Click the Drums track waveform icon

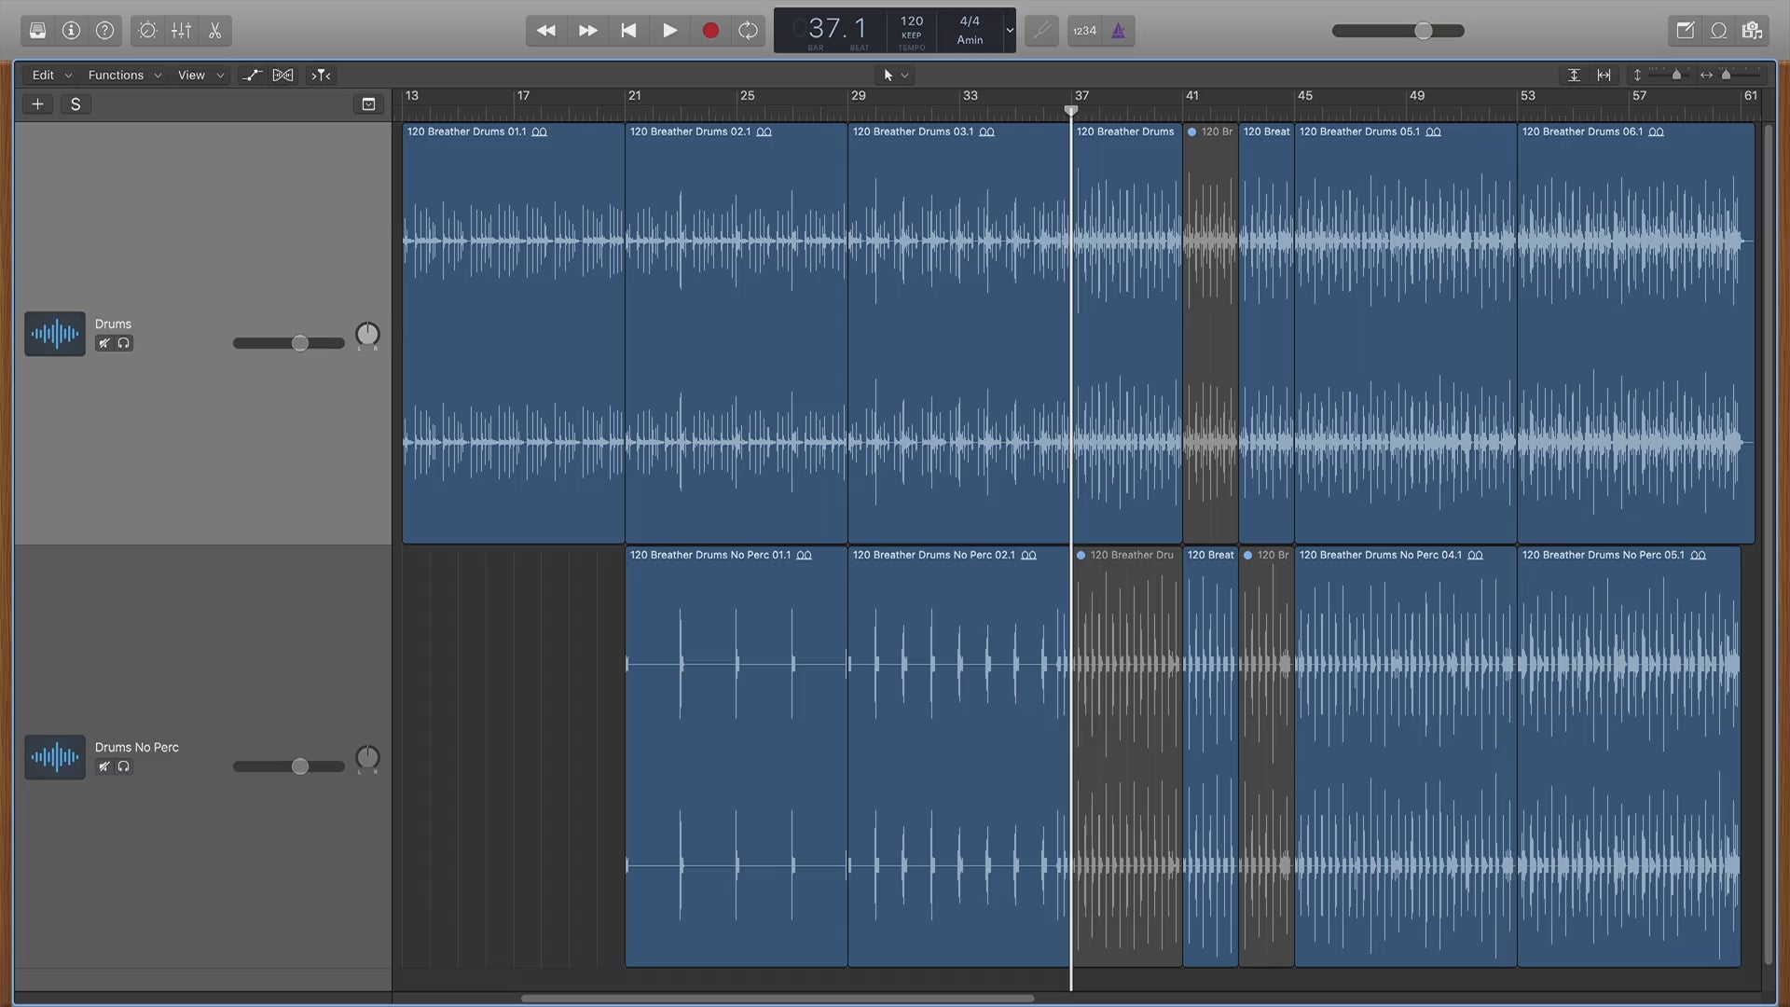pyautogui.click(x=55, y=334)
